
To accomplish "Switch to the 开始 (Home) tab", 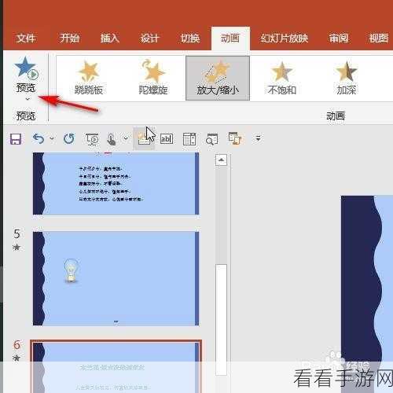I will coord(69,39).
